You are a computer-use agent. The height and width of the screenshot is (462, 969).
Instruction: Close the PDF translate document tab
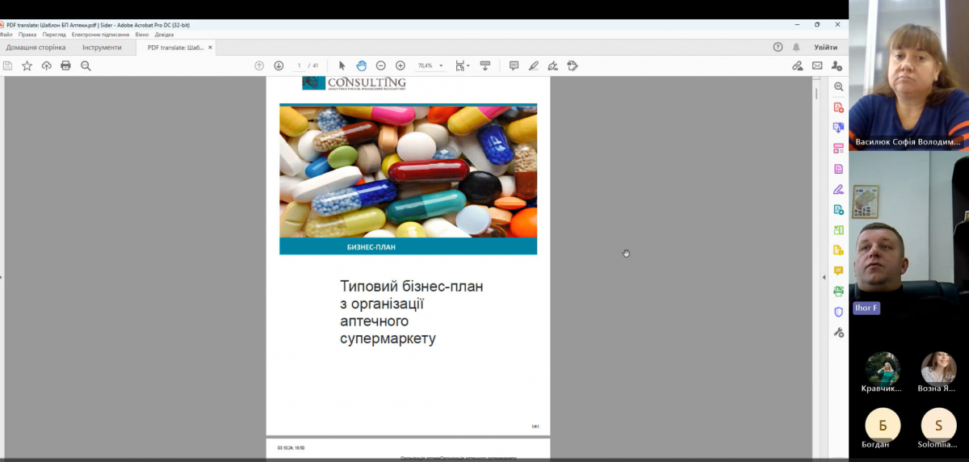click(211, 48)
